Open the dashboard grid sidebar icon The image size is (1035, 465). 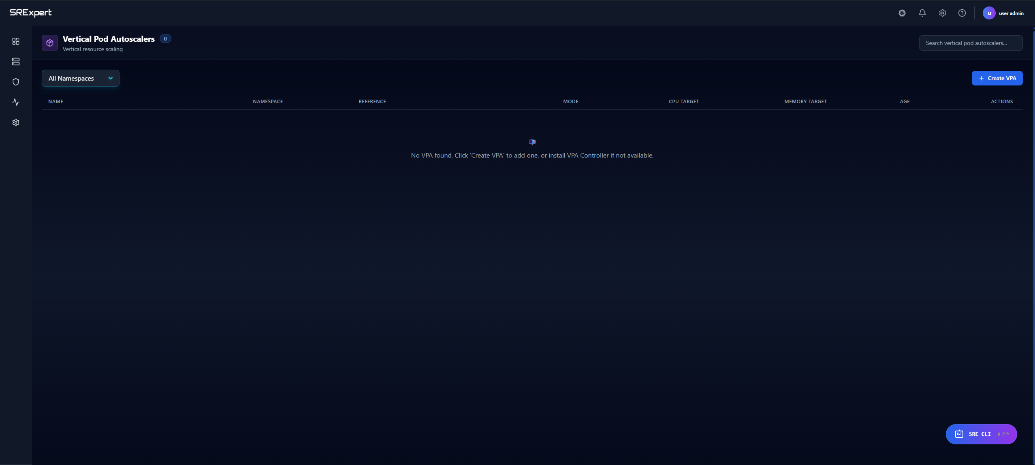point(16,41)
